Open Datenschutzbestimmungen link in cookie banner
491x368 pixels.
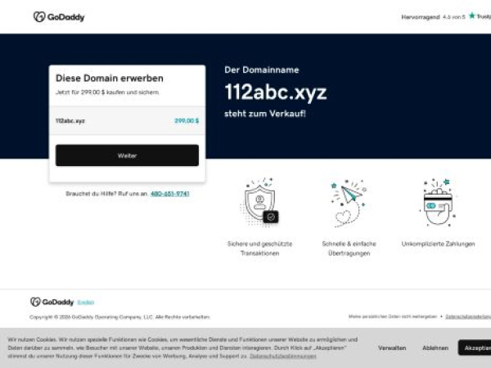click(282, 357)
